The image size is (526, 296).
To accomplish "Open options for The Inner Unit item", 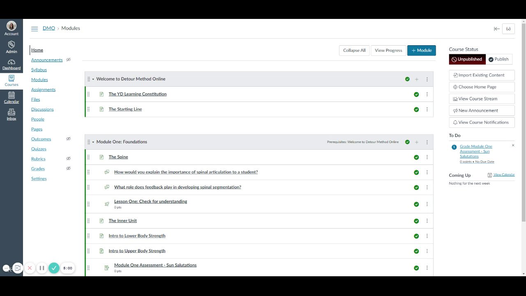I will pos(427,221).
